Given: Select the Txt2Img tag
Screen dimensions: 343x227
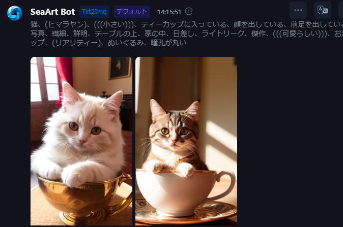Looking at the screenshot, I should (95, 12).
